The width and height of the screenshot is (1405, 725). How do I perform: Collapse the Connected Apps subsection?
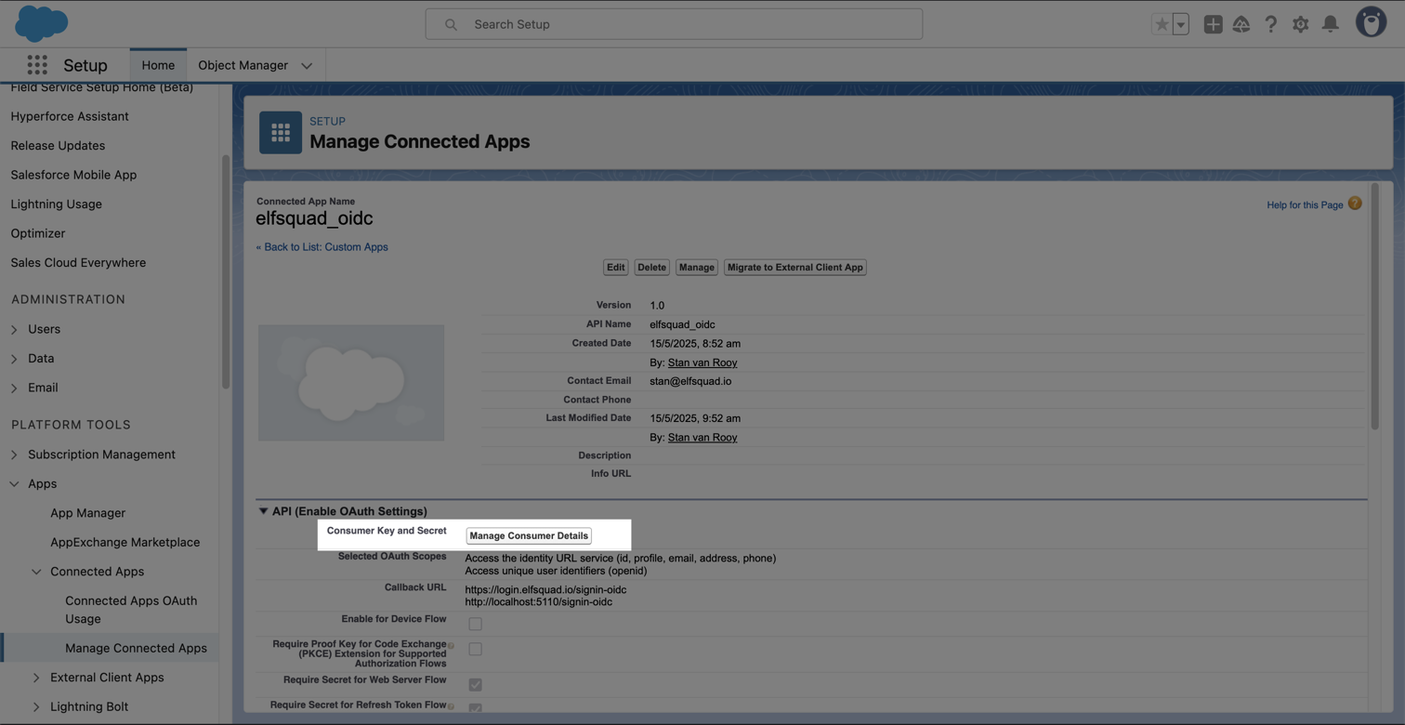[36, 572]
